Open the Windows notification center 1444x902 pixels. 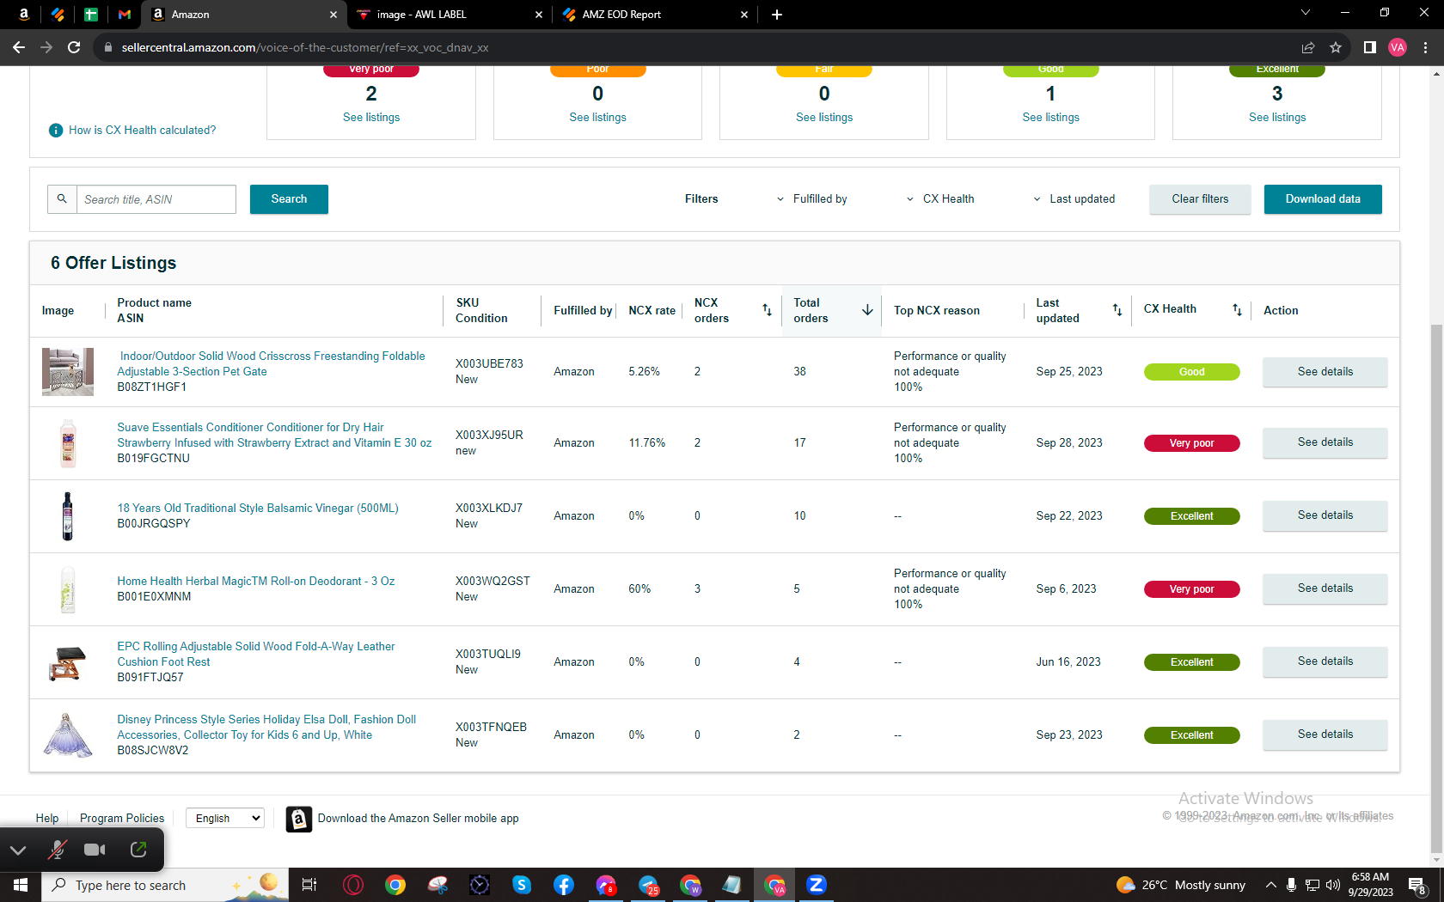[1418, 885]
